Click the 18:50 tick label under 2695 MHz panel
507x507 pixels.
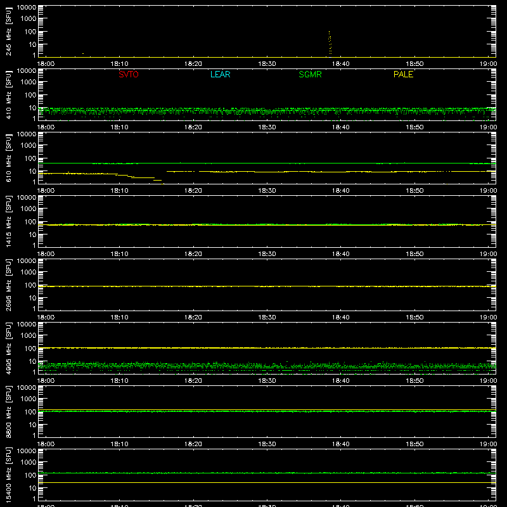click(415, 318)
